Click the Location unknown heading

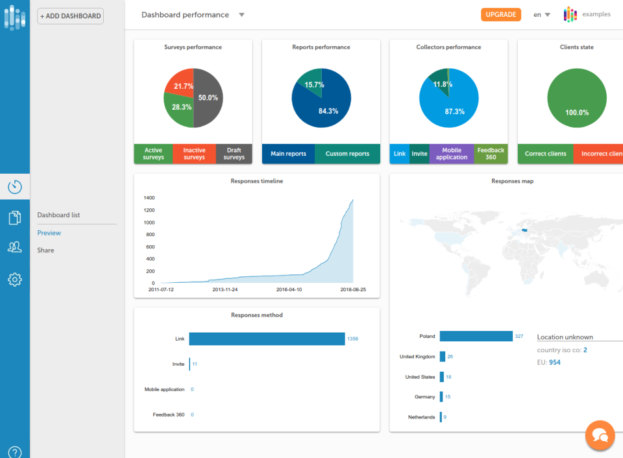(565, 337)
